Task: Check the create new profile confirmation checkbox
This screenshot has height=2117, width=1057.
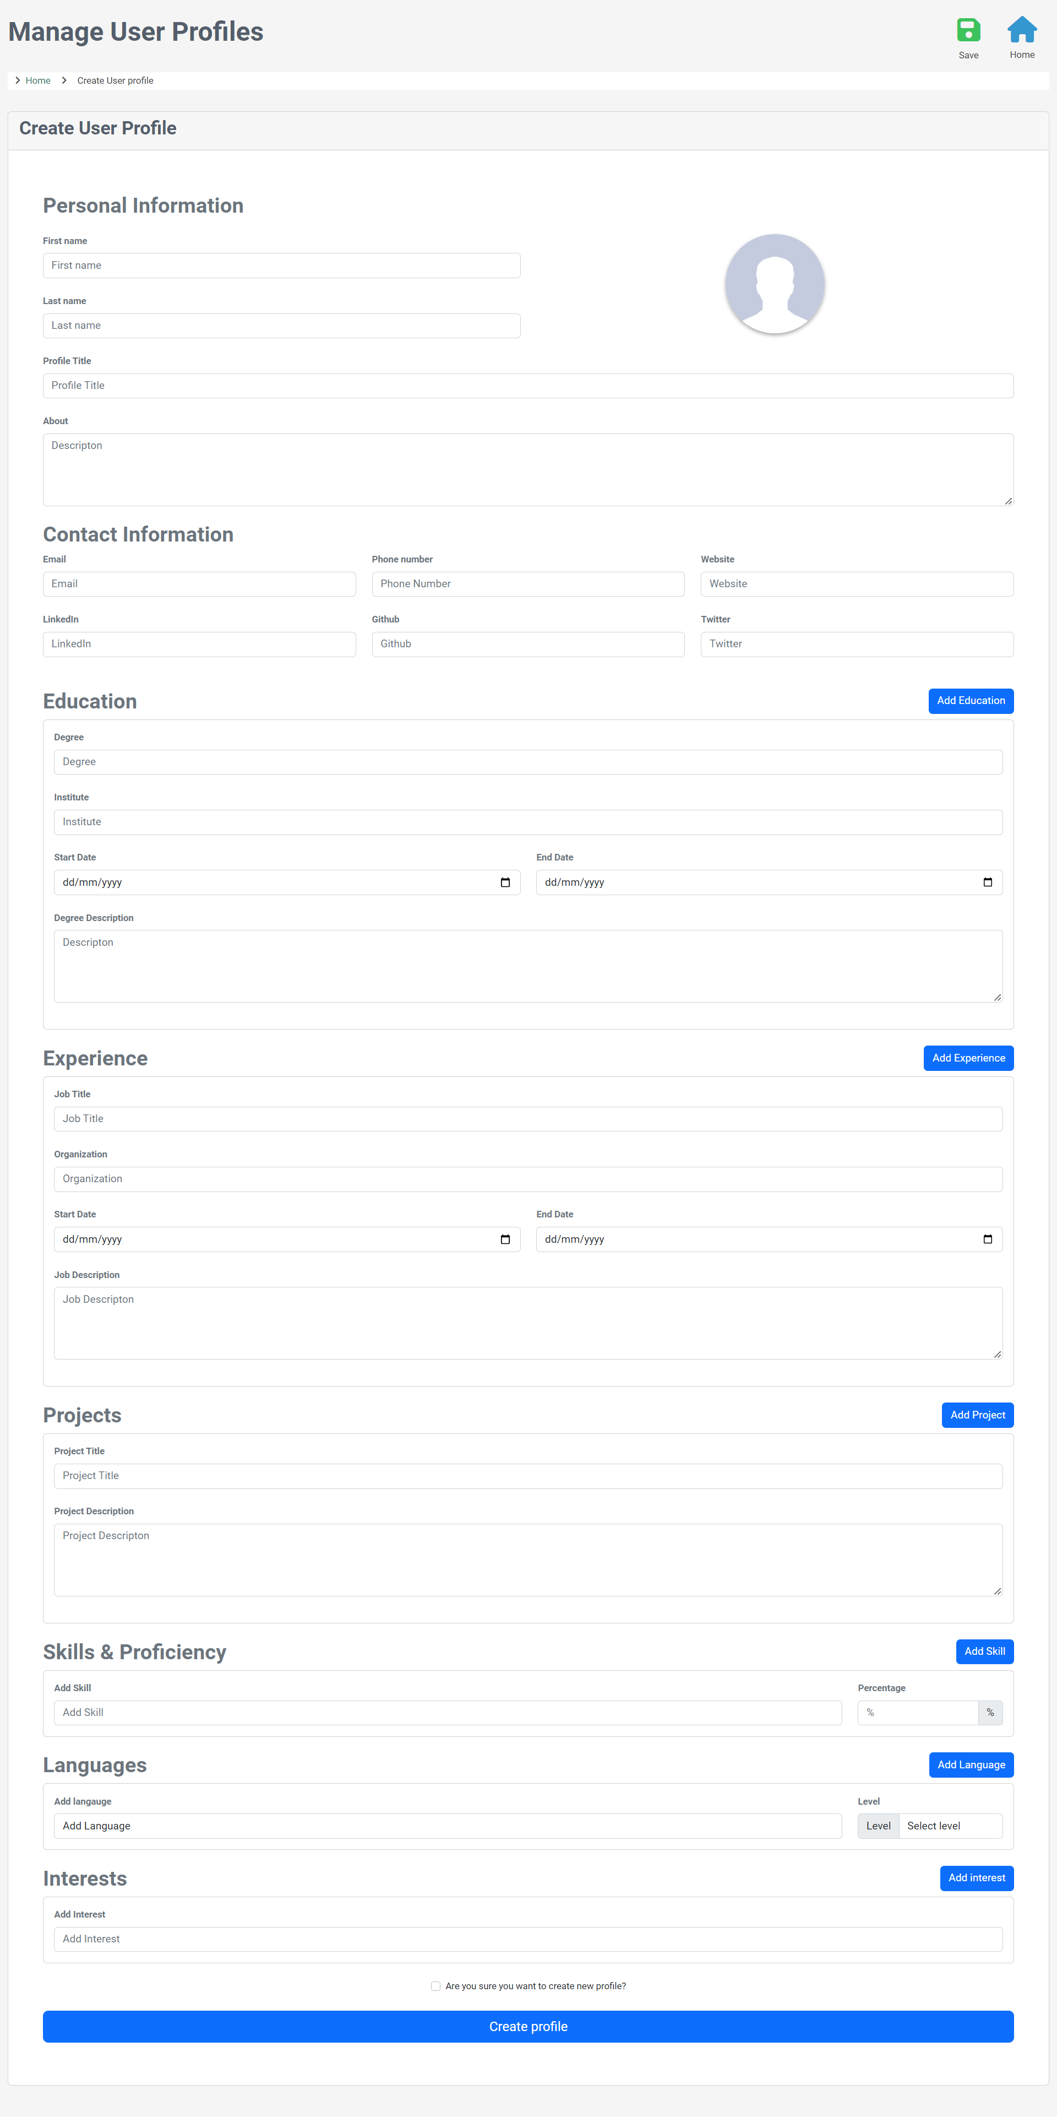Action: [x=435, y=1986]
